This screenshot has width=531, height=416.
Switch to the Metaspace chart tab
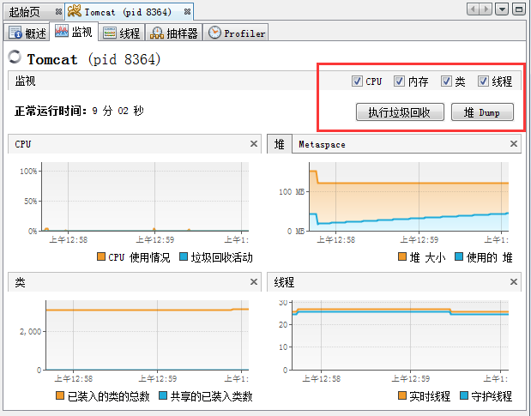click(322, 145)
